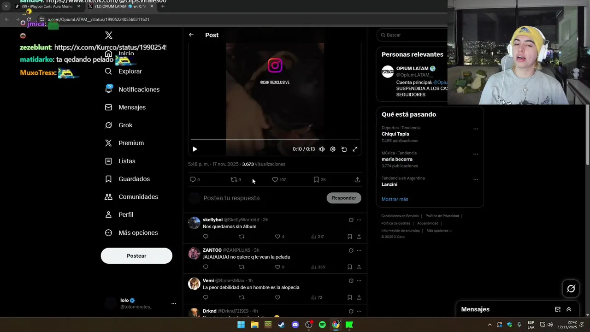Click the X logo home icon
Screen dimensions: 590x332
point(109,36)
